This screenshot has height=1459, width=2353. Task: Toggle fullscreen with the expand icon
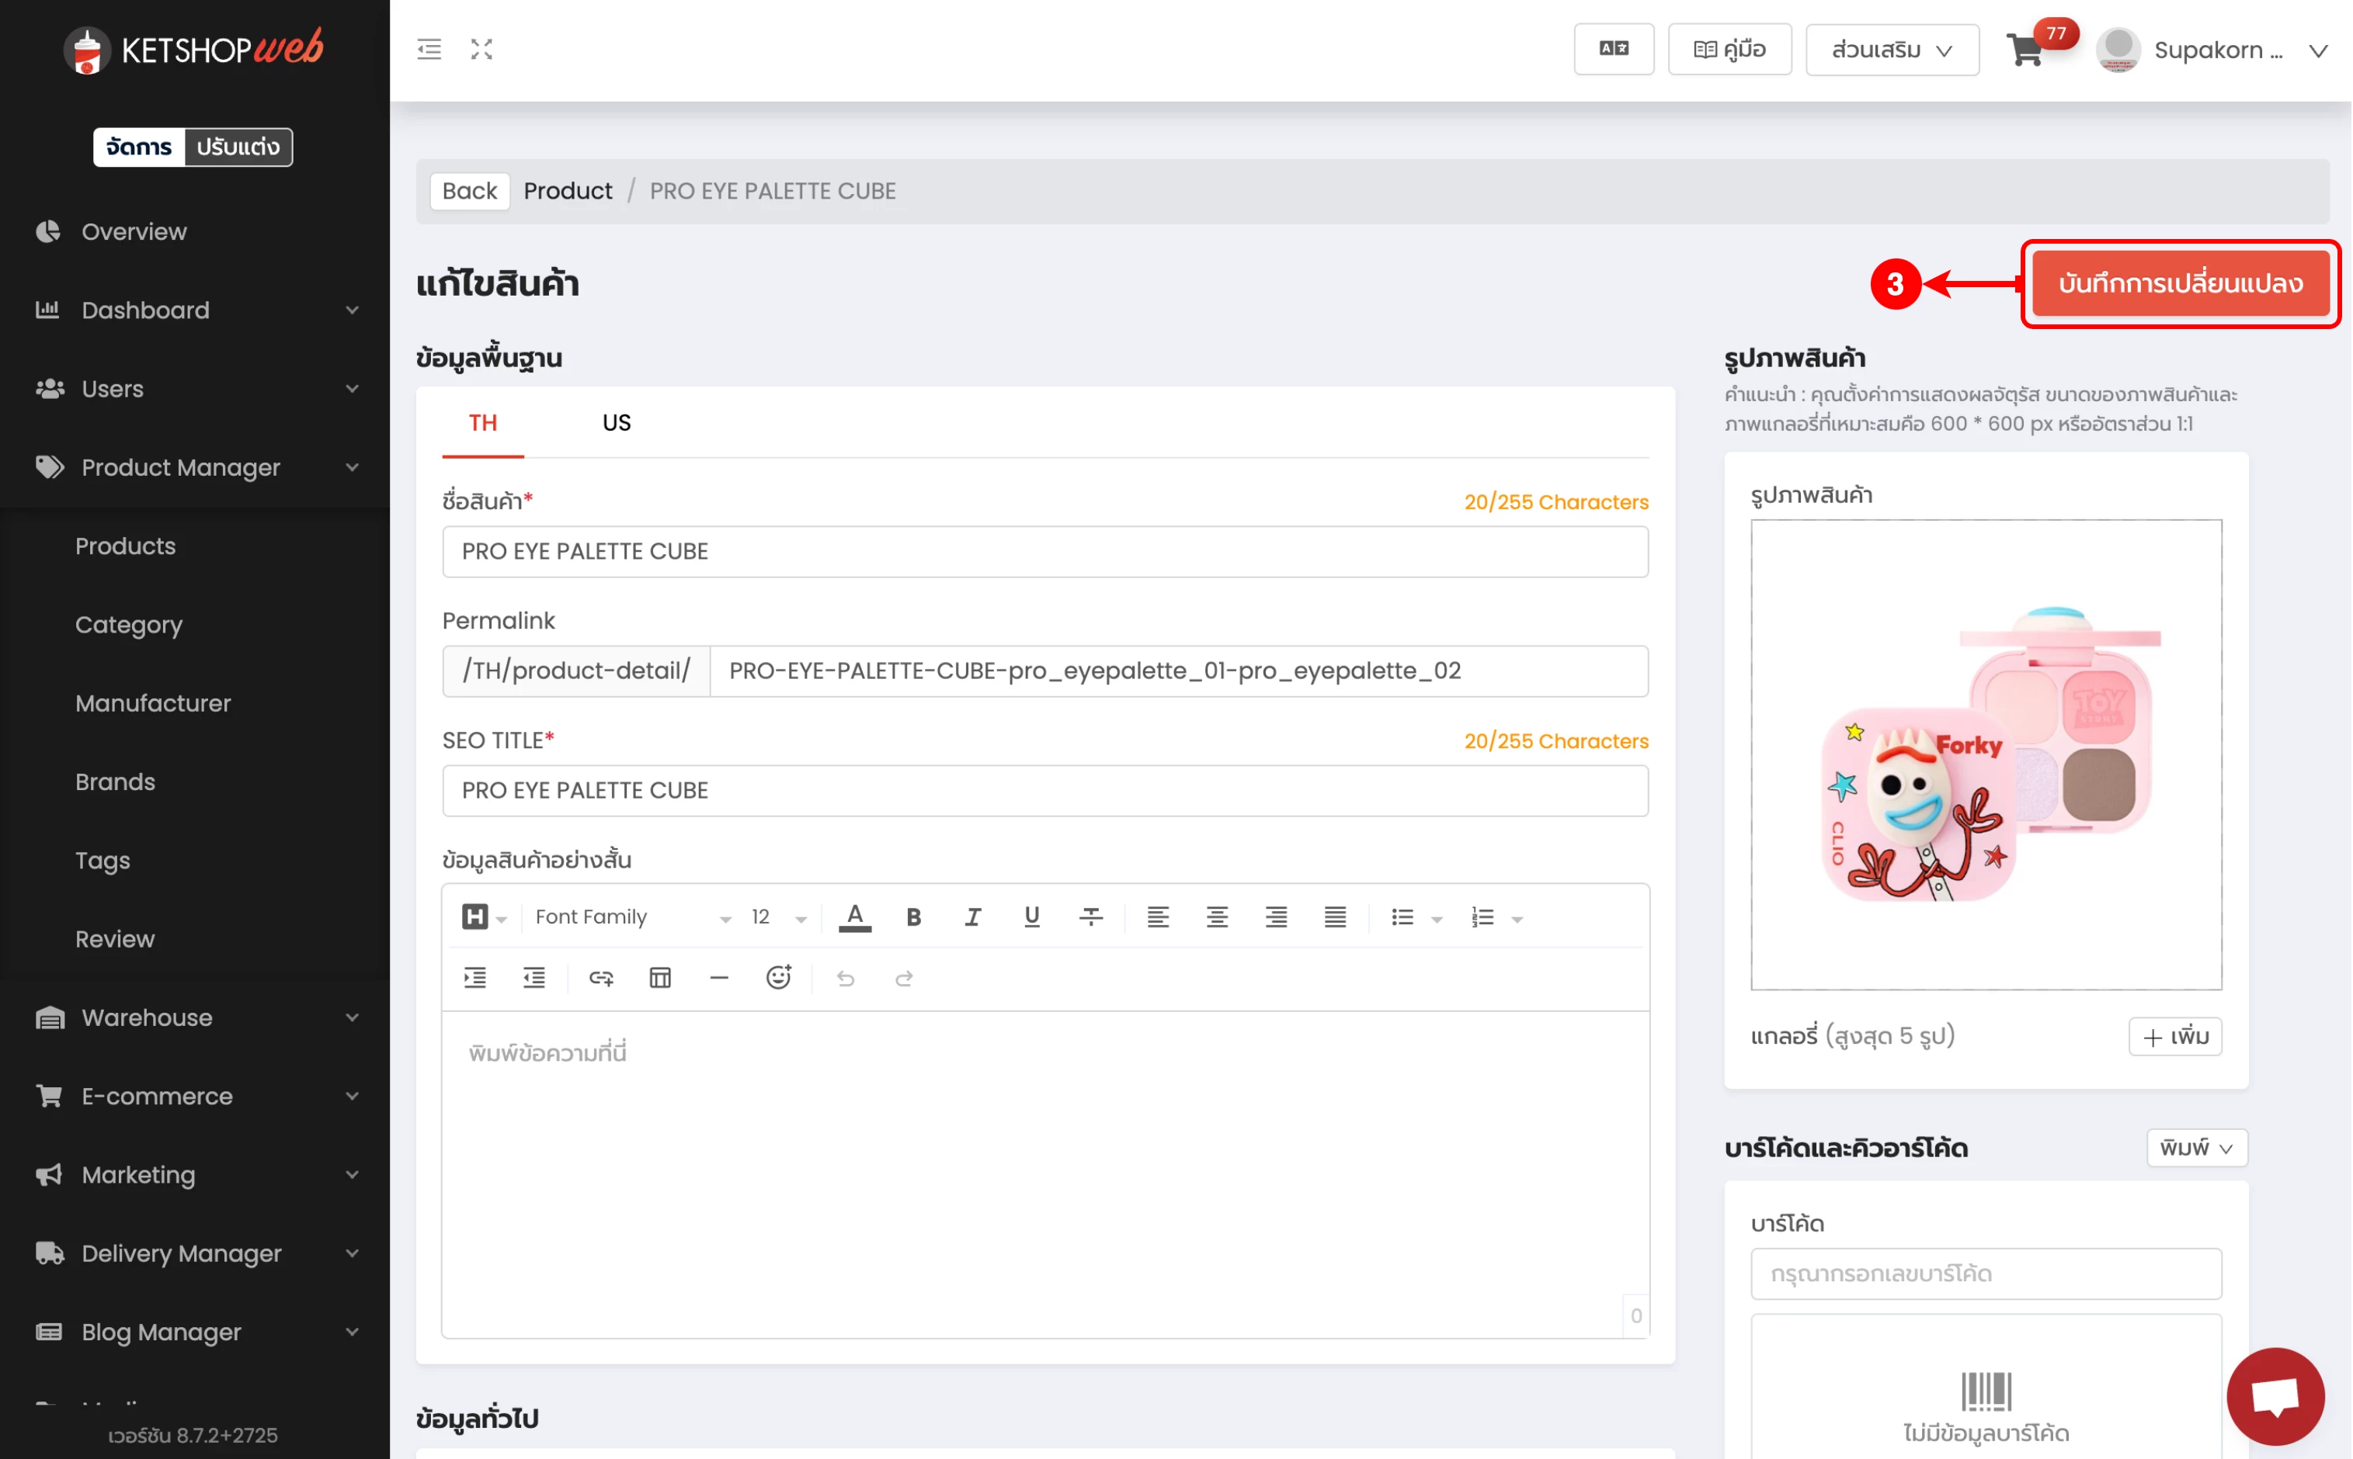[481, 49]
